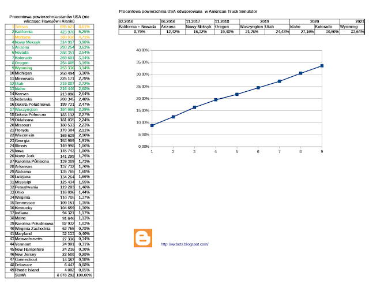Viewport: 369px width, 283px height.
Task: Click the Rhode Island state cell
Action: pyautogui.click(x=35, y=270)
